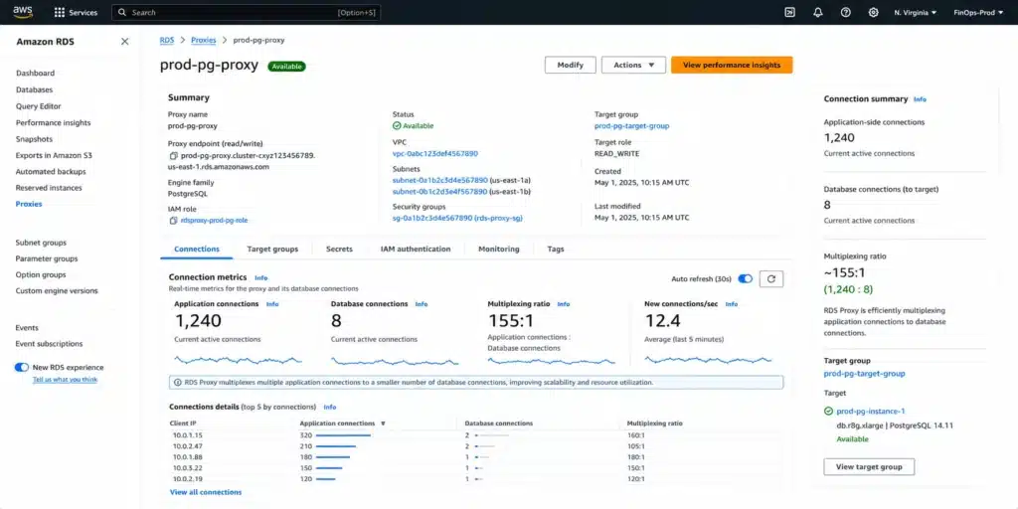1018x509 pixels.
Task: Click Info next to Multiplexing ratio metric
Action: 564,304
